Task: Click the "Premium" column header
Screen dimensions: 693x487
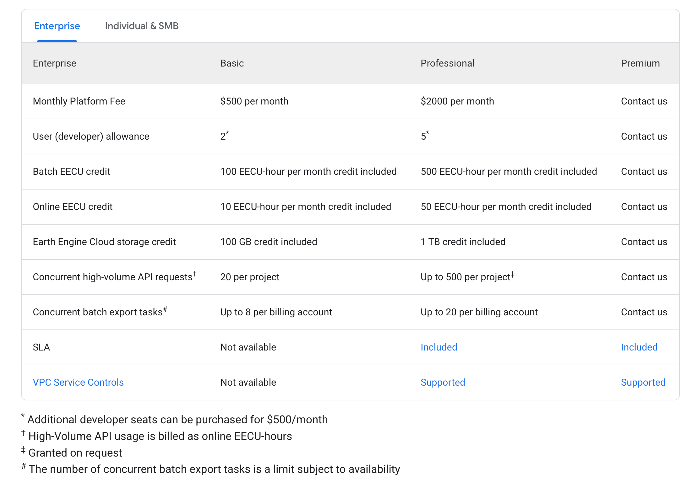Action: pos(640,63)
